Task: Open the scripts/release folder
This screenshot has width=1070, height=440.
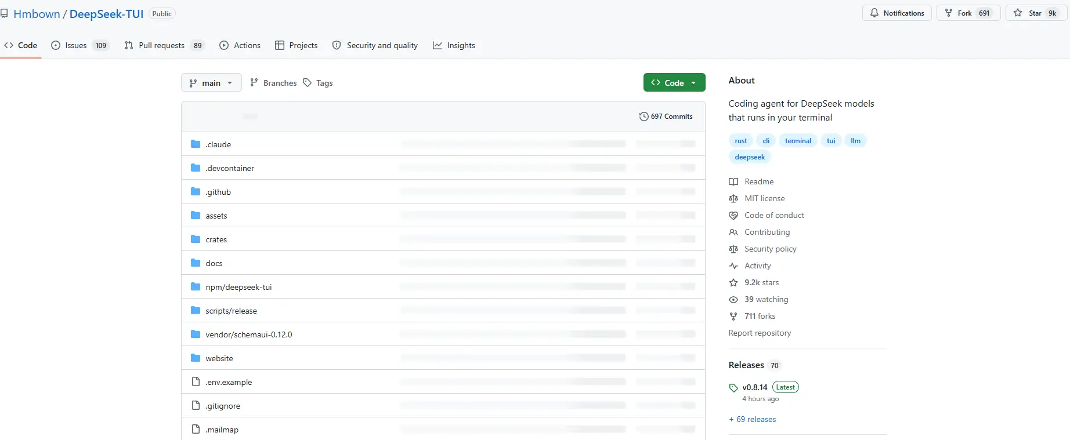Action: [231, 311]
